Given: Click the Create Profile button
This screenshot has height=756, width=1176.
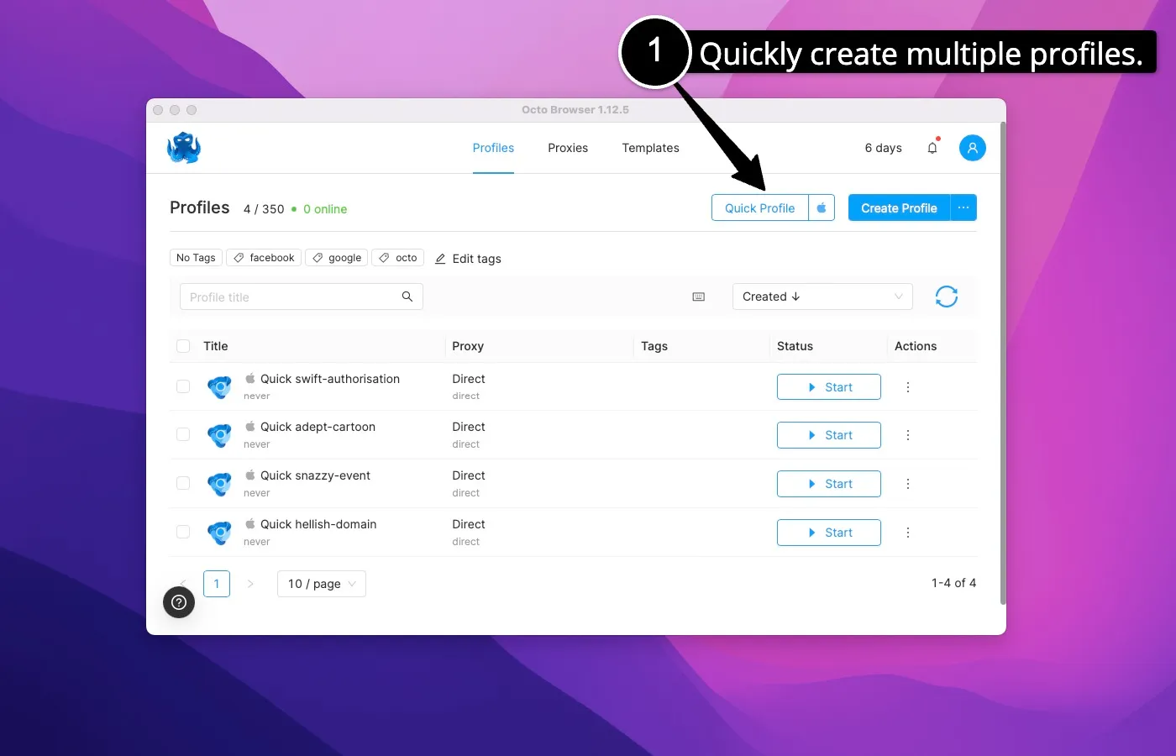Looking at the screenshot, I should [899, 207].
